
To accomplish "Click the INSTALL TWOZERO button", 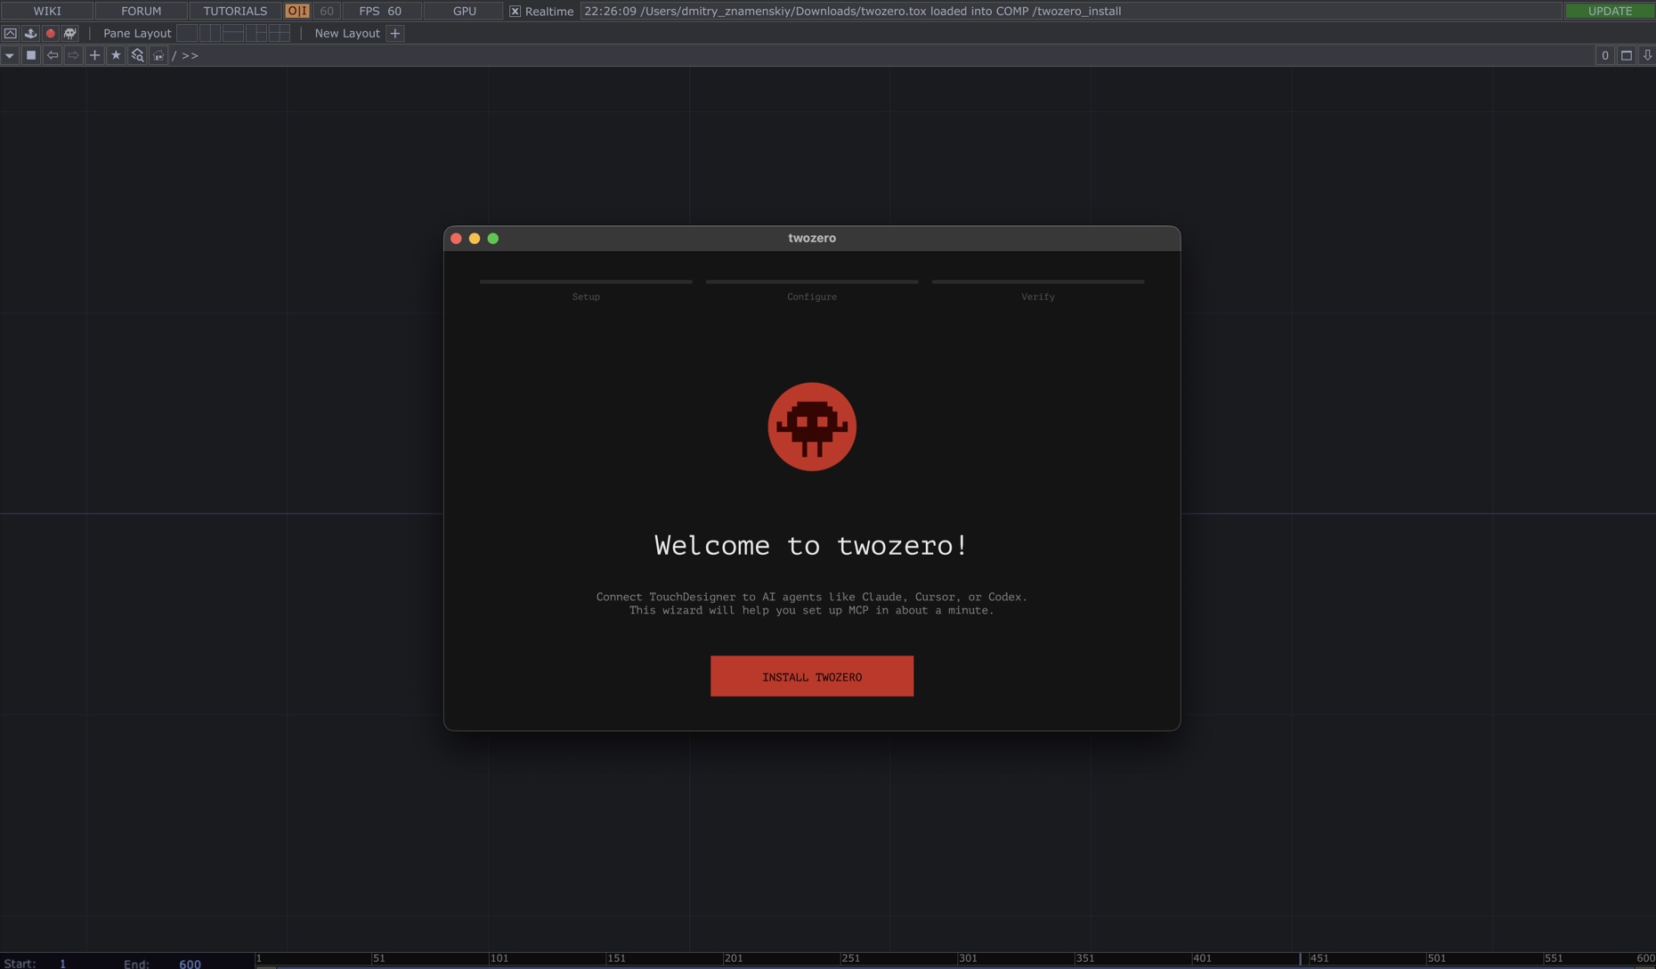I will [811, 676].
